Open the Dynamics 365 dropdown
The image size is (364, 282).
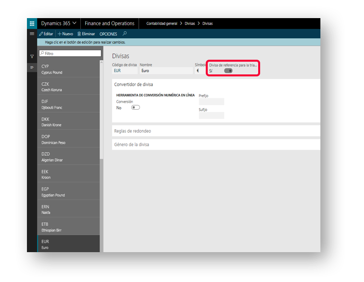[59, 23]
